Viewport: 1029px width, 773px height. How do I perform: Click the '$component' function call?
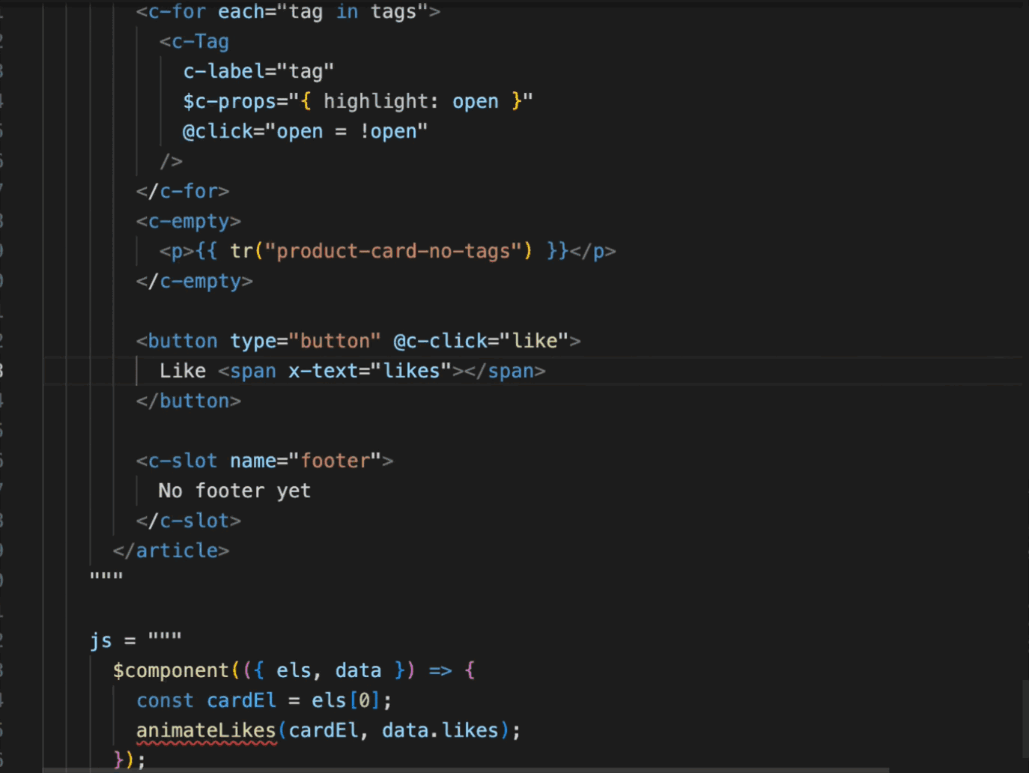[171, 671]
